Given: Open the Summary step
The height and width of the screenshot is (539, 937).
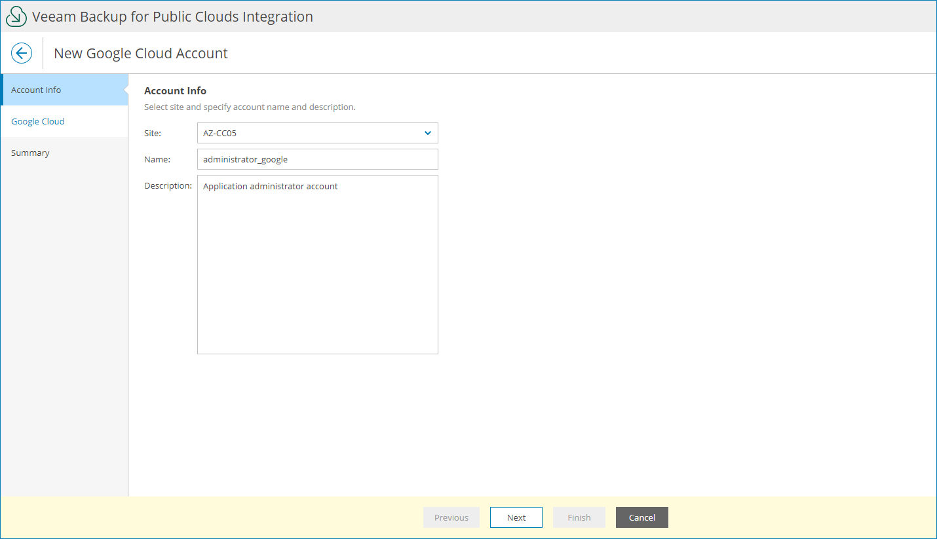Looking at the screenshot, I should 30,153.
